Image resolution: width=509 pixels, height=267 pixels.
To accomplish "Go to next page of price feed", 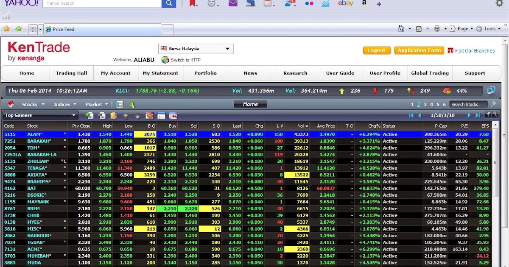I will (469, 115).
